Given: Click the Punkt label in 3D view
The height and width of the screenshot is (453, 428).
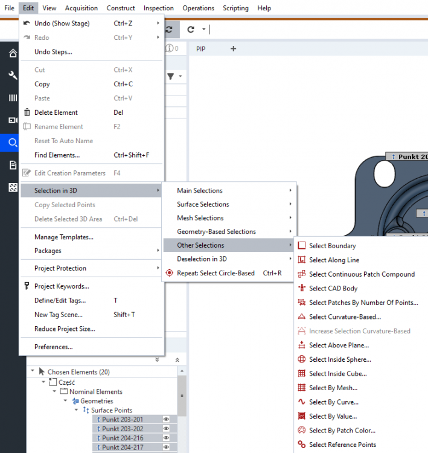Looking at the screenshot, I should (x=408, y=156).
